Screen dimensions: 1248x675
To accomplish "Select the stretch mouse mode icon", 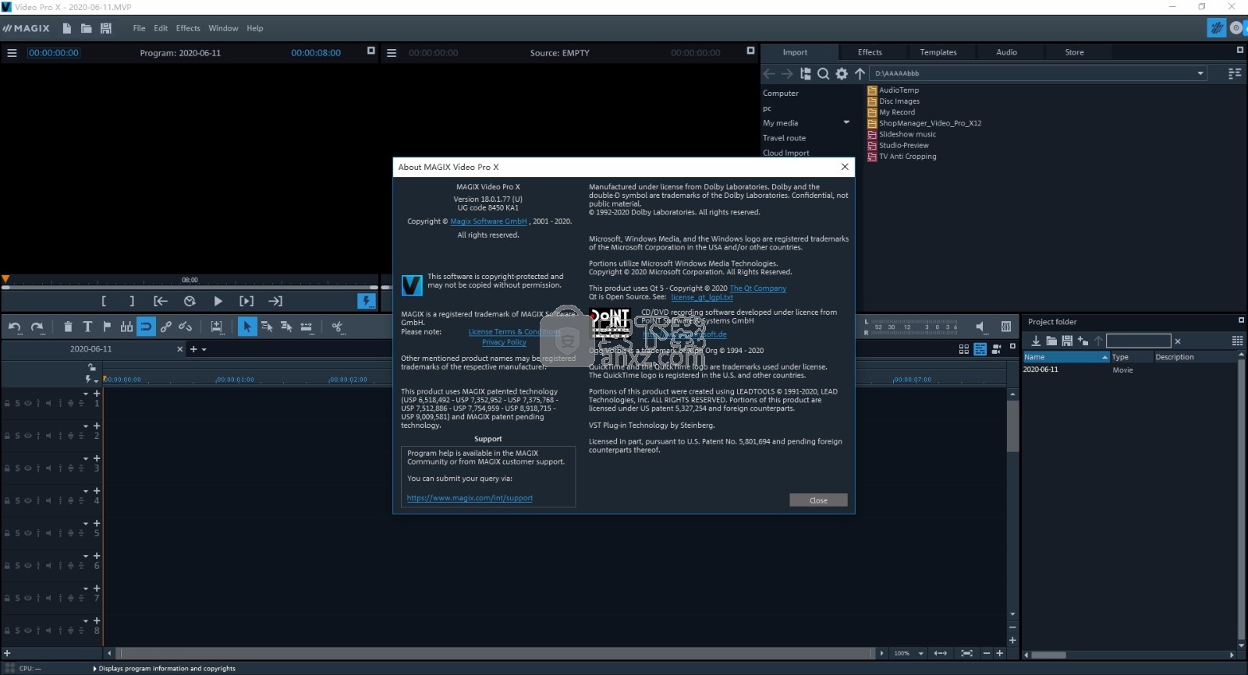I will tap(306, 327).
